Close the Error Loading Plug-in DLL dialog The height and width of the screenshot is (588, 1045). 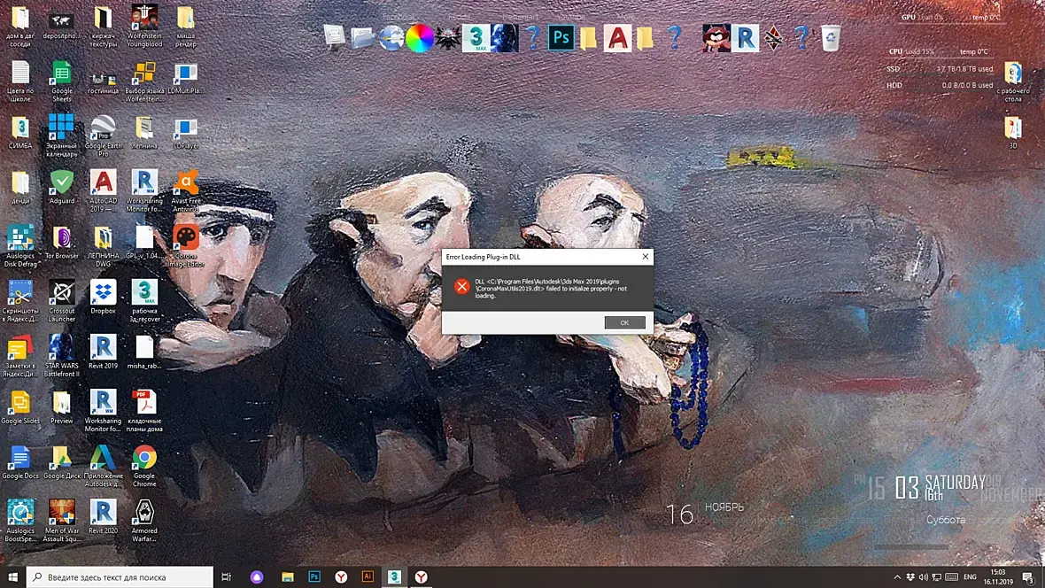point(645,257)
